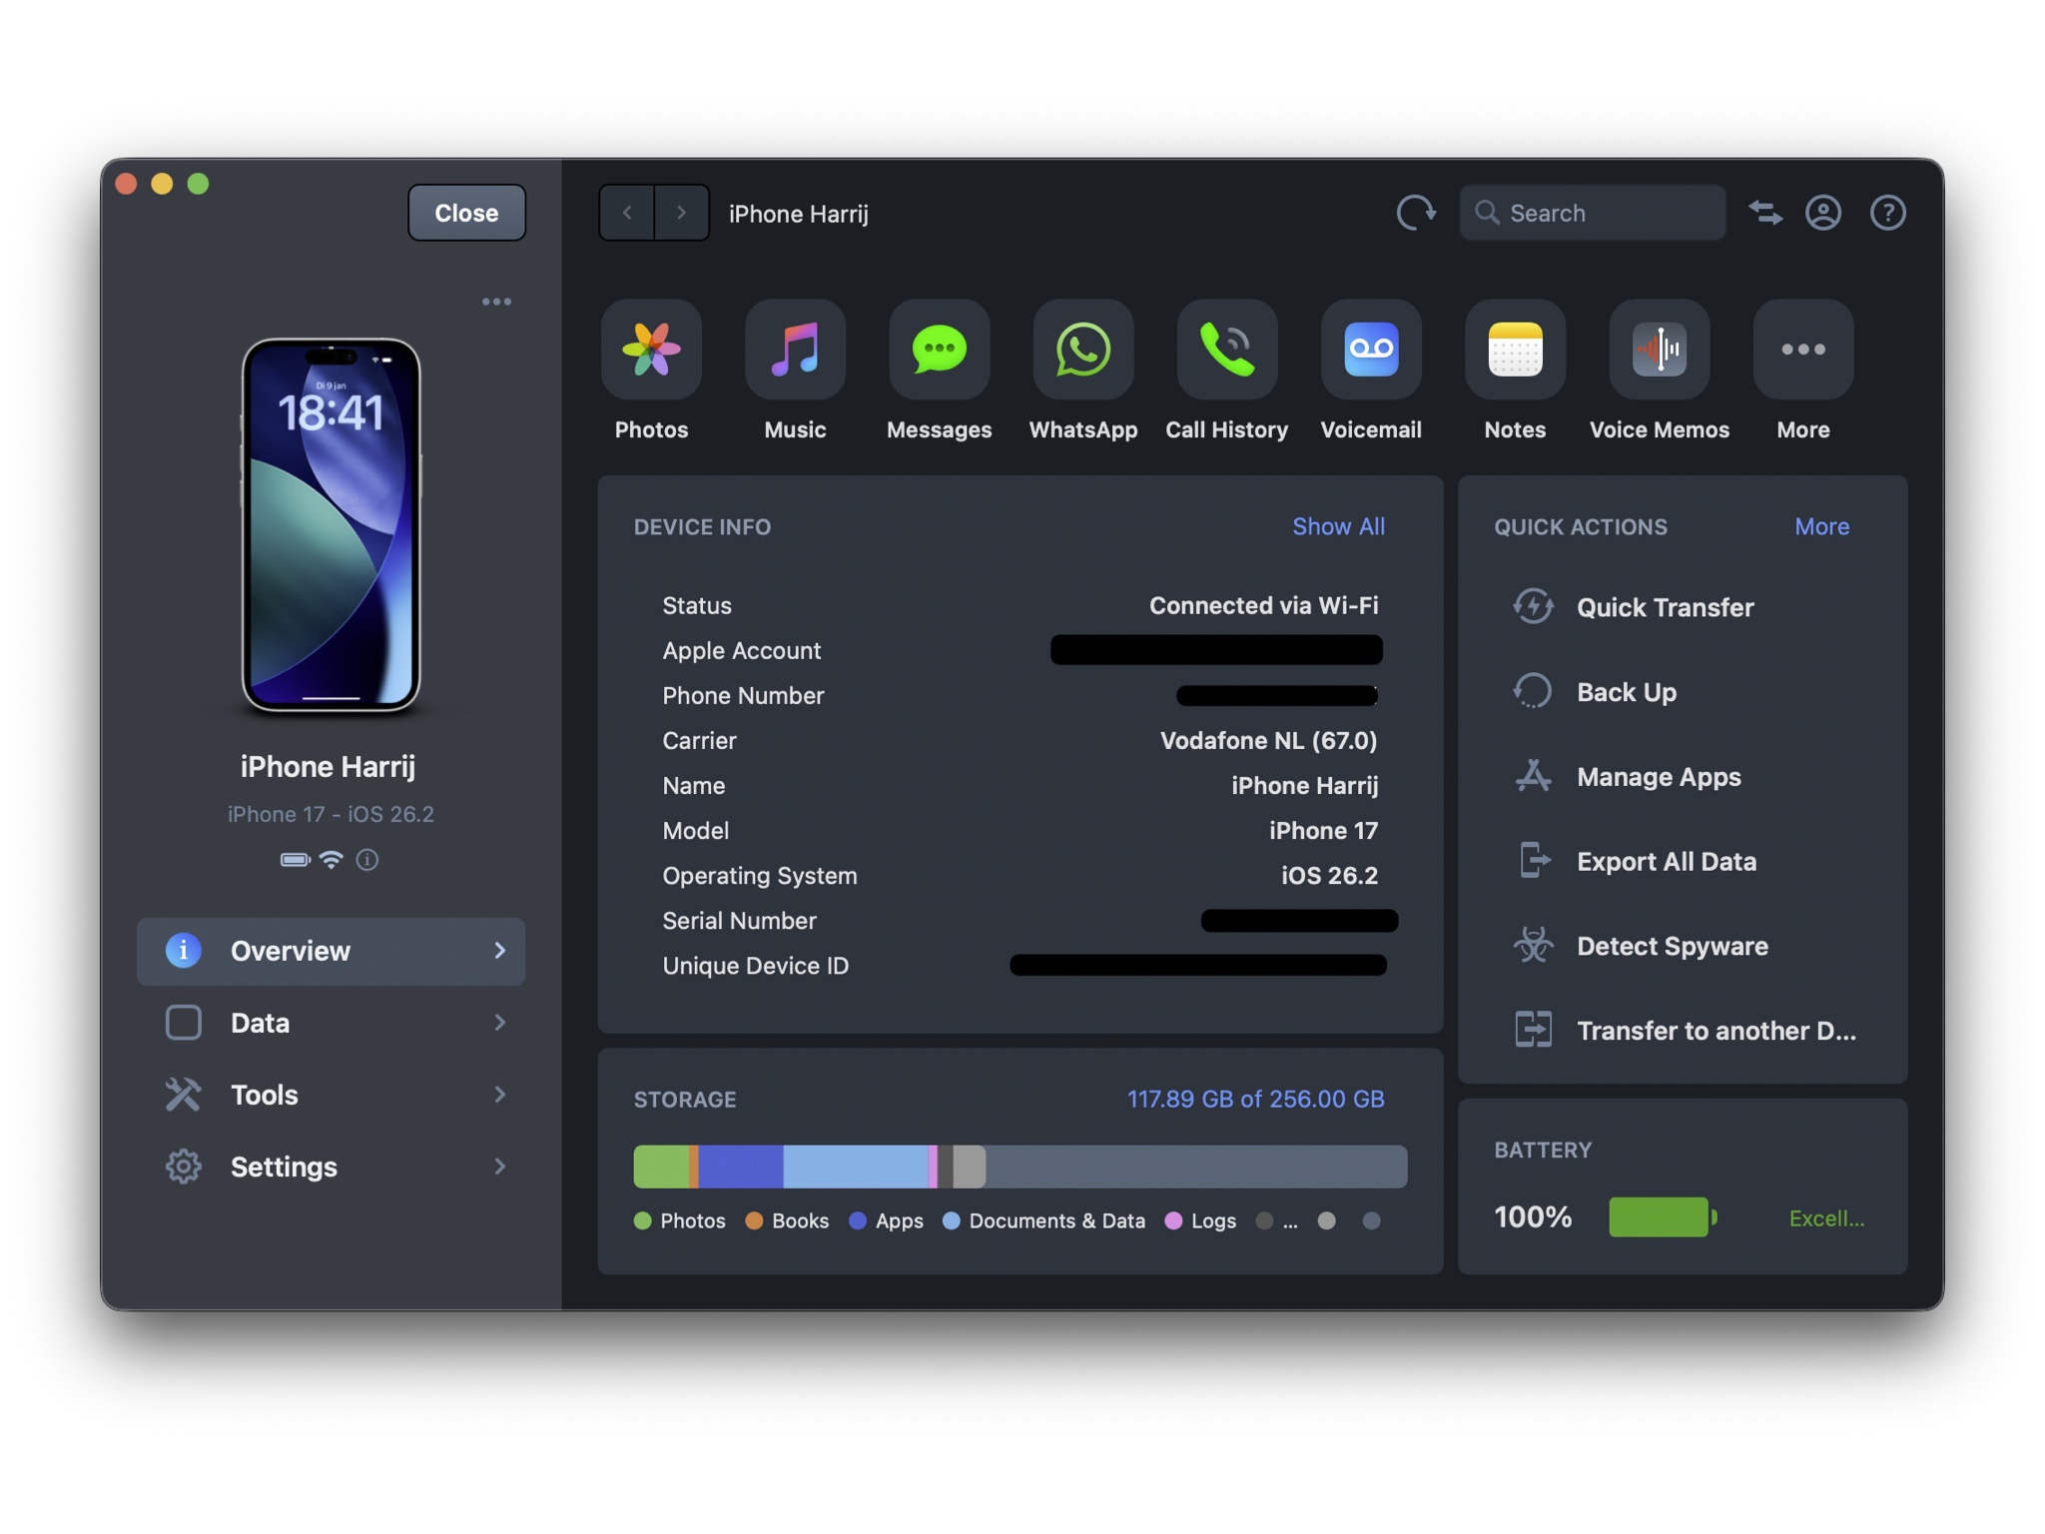Click the storage usage bar
The image size is (2045, 1534).
1020,1166
